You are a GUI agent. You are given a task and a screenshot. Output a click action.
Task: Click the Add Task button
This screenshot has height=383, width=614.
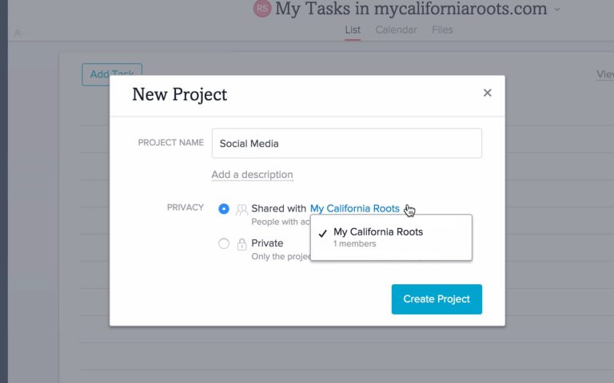(x=112, y=74)
